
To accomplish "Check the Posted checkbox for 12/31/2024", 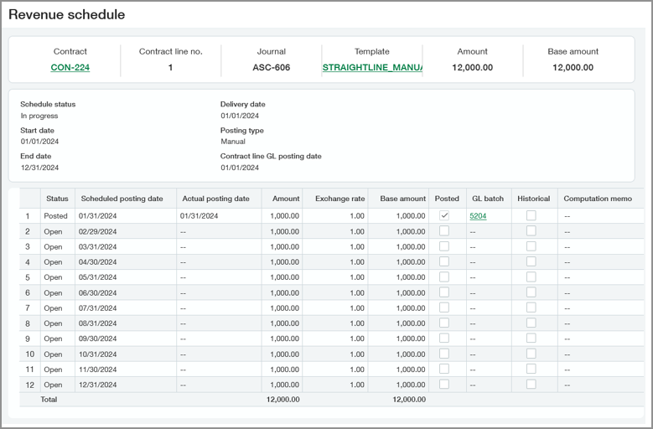I will [x=444, y=384].
